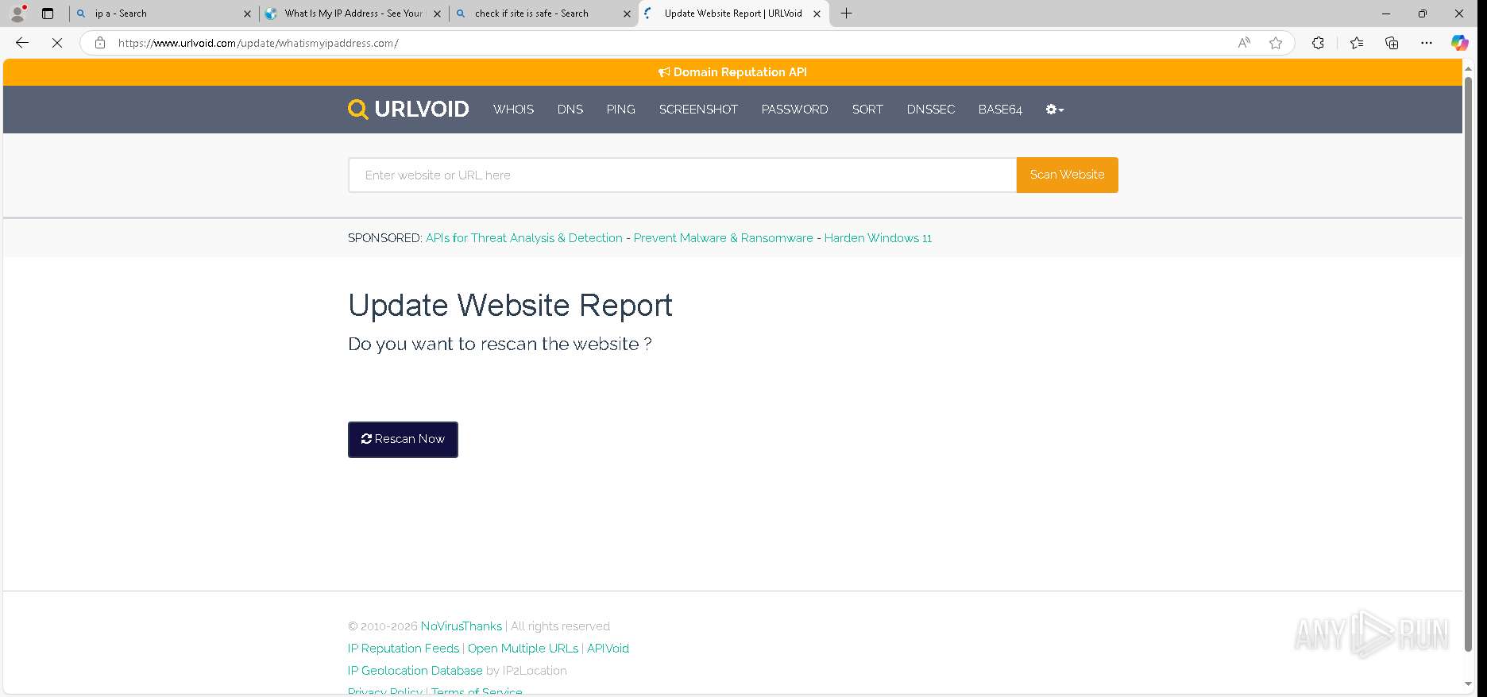Open APIVoid footer link
The width and height of the screenshot is (1487, 697).
(608, 649)
